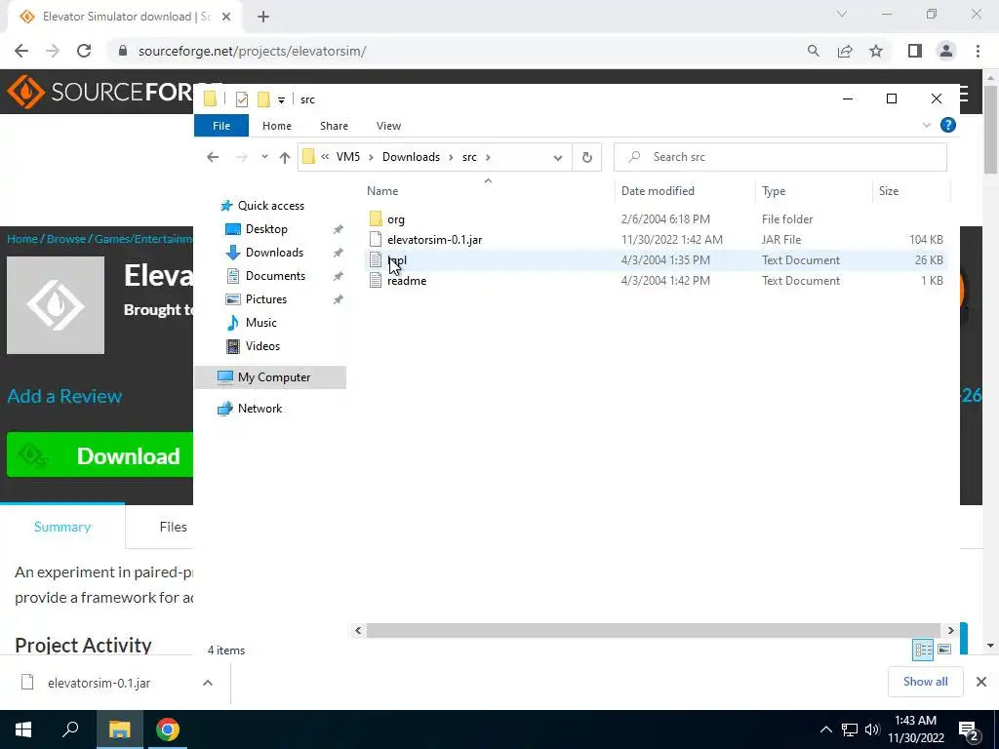This screenshot has width=999, height=749.
Task: Open Customize Quick Access Toolbar dropdown
Action: [281, 100]
